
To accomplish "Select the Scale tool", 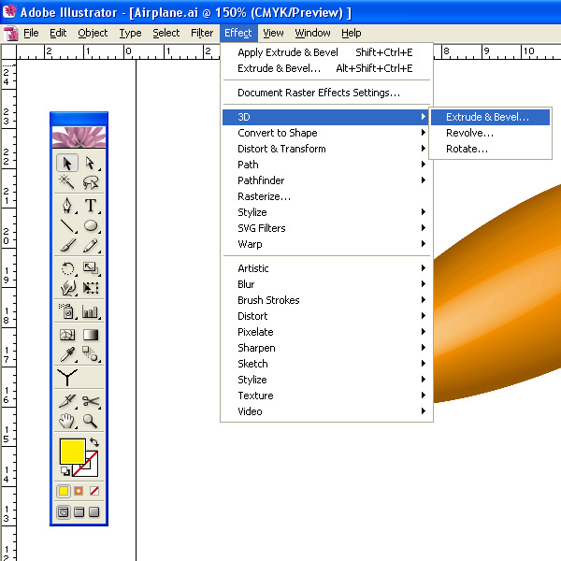I will tap(91, 268).
